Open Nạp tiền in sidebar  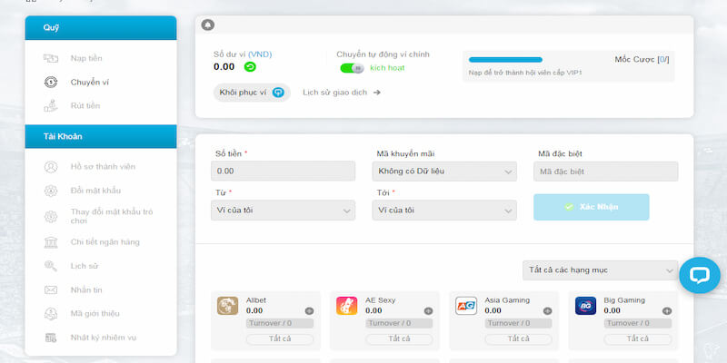pos(85,58)
